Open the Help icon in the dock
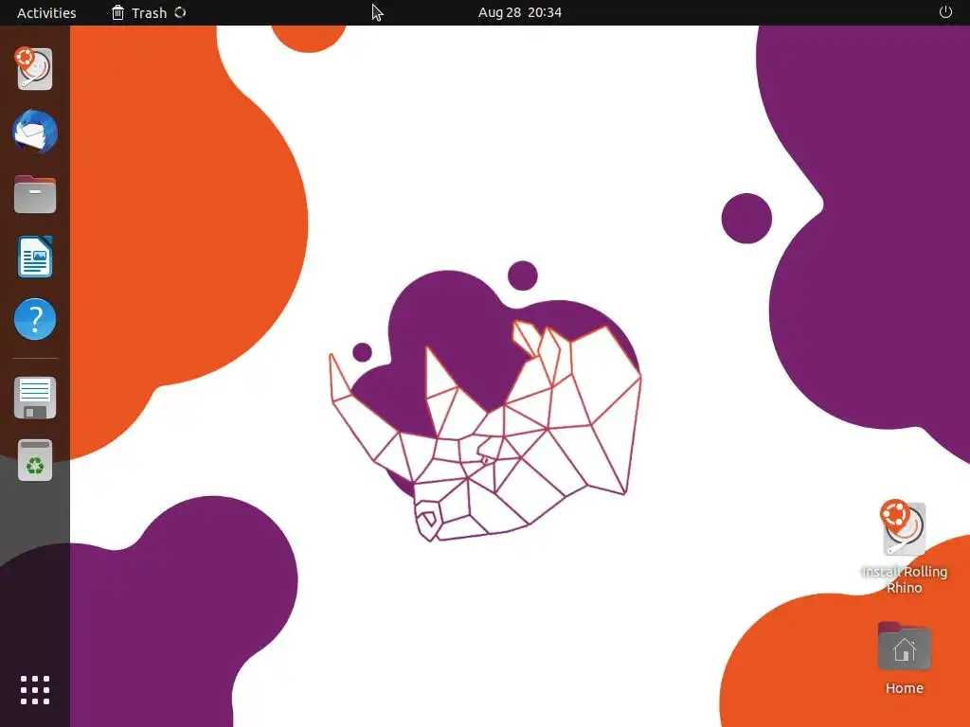The height and width of the screenshot is (727, 970). (x=35, y=319)
